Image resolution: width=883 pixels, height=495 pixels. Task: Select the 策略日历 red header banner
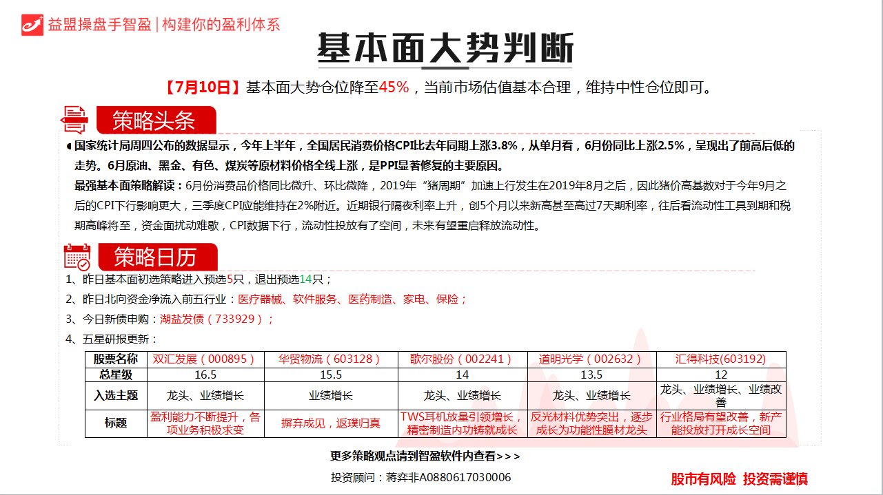pos(156,257)
